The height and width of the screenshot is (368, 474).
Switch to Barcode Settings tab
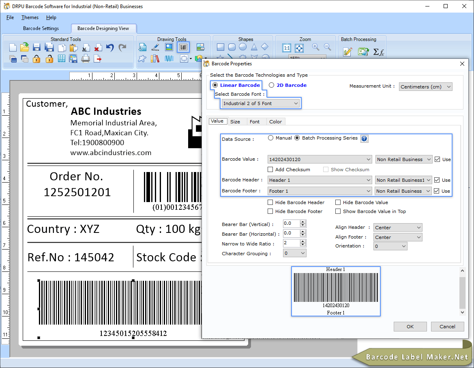click(41, 28)
